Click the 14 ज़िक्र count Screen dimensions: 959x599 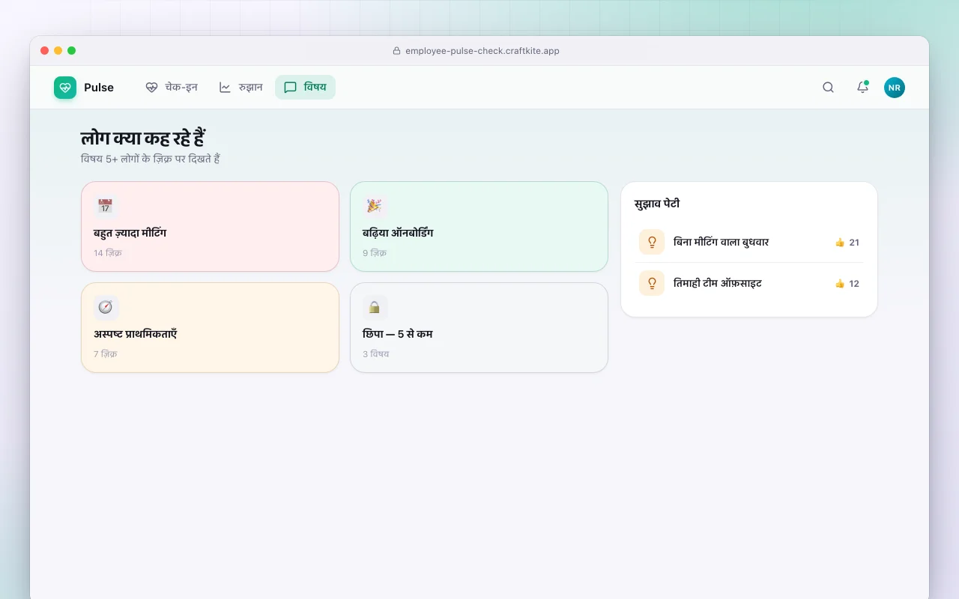[108, 253]
